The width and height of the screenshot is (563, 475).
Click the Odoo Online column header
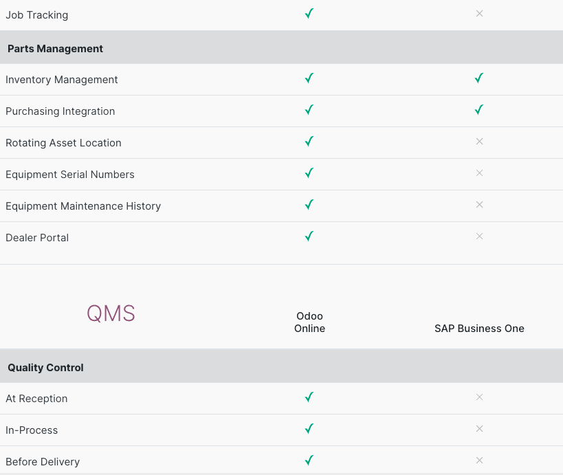[x=309, y=322]
